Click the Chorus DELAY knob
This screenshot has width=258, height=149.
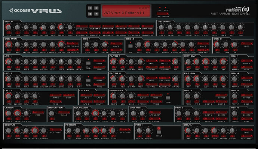coord(35,130)
